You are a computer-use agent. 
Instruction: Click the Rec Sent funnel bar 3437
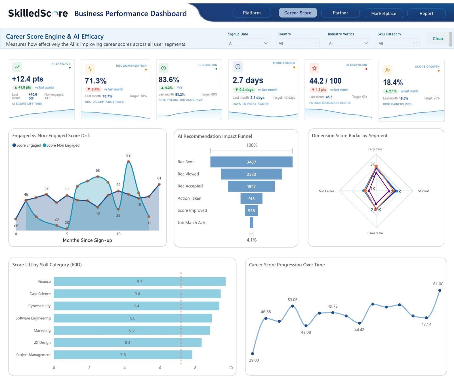251,162
